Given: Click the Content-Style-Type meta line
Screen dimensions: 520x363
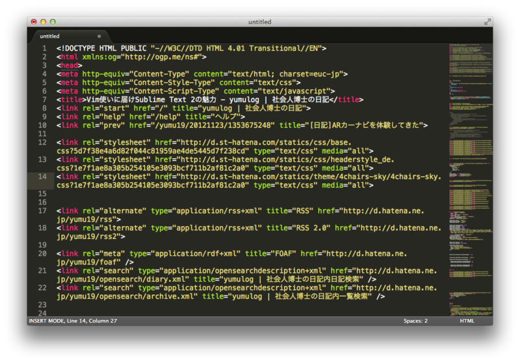Looking at the screenshot, I should tap(178, 82).
